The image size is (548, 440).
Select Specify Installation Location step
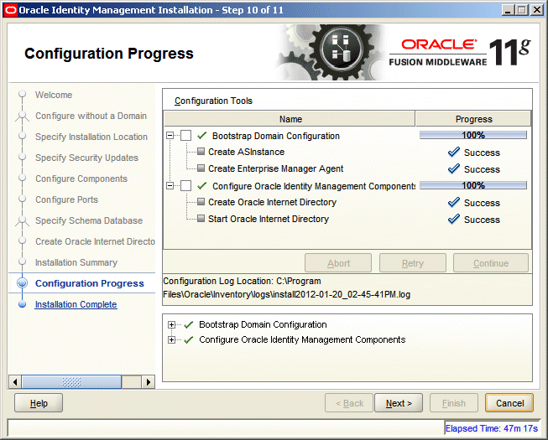91,137
